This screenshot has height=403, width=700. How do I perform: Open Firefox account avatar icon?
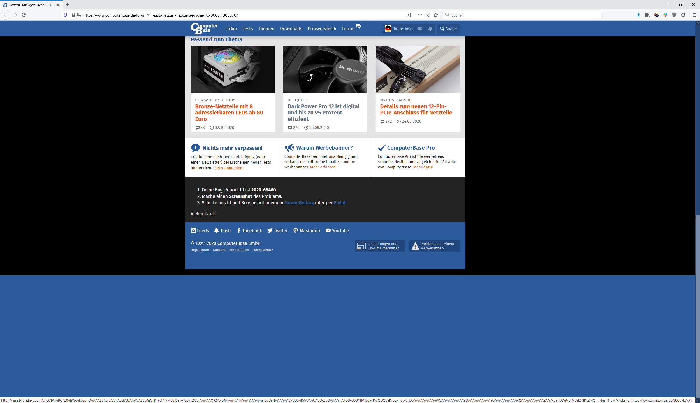(x=683, y=15)
